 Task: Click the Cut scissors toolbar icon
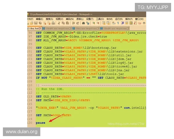59,23
